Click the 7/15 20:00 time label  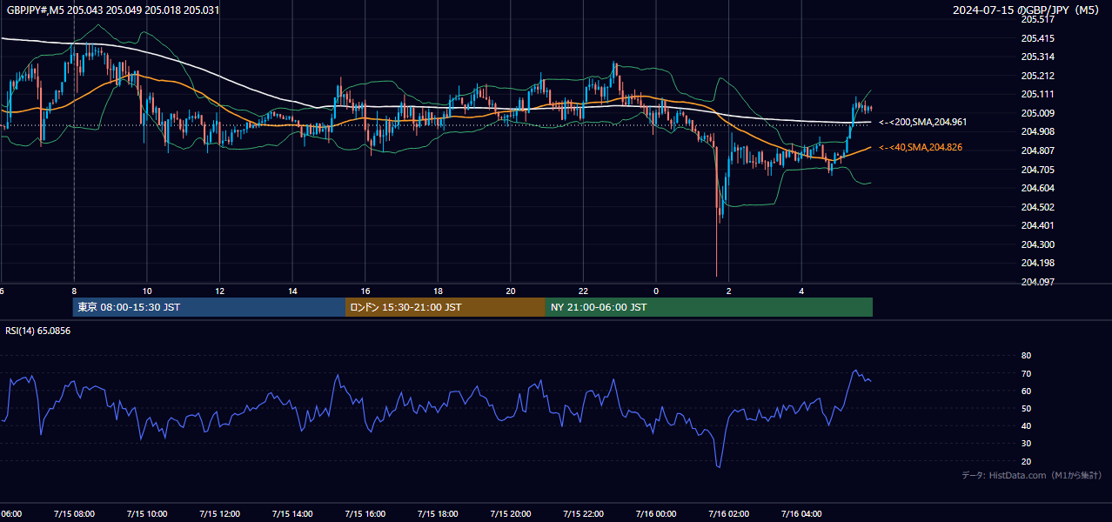point(510,514)
